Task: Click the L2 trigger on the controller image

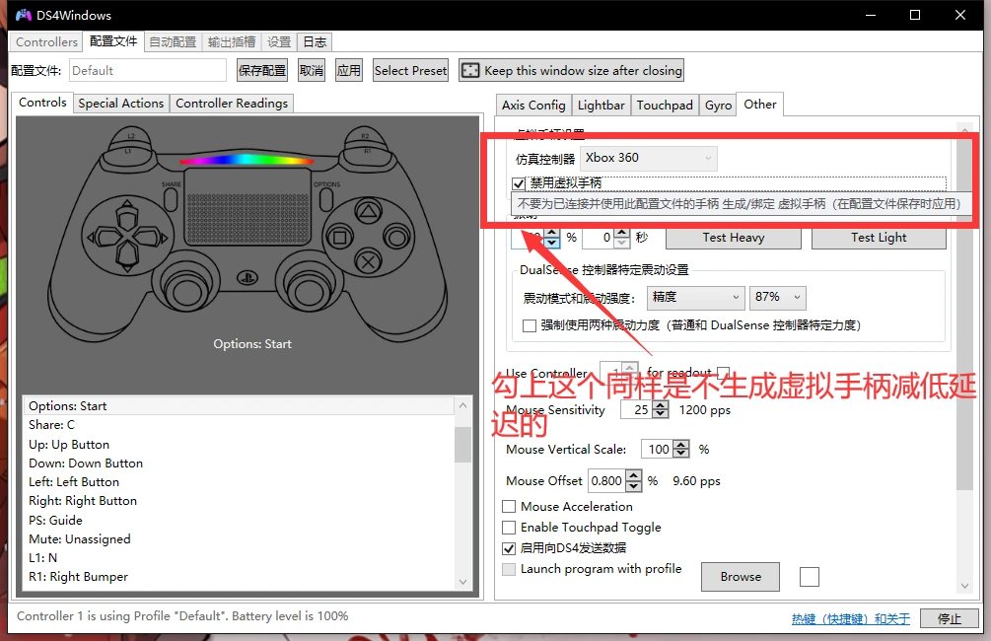Action: (131, 135)
